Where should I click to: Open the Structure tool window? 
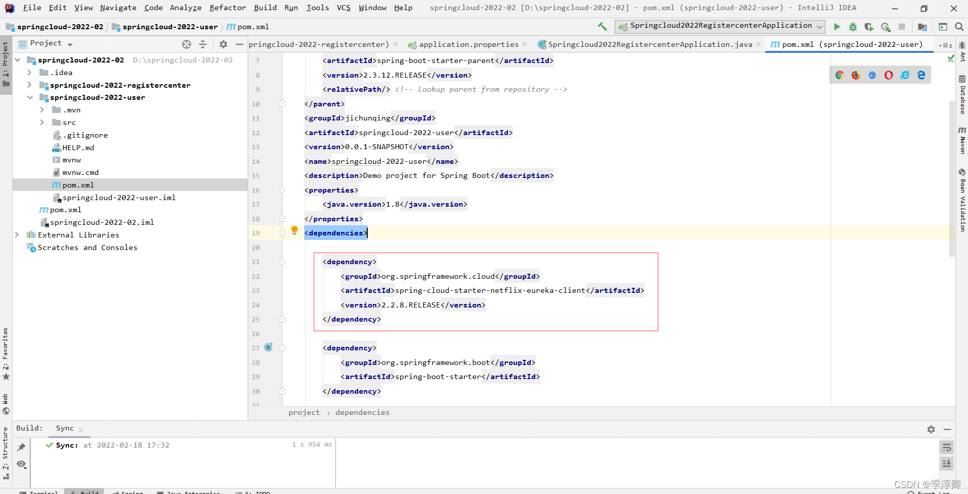coord(6,453)
